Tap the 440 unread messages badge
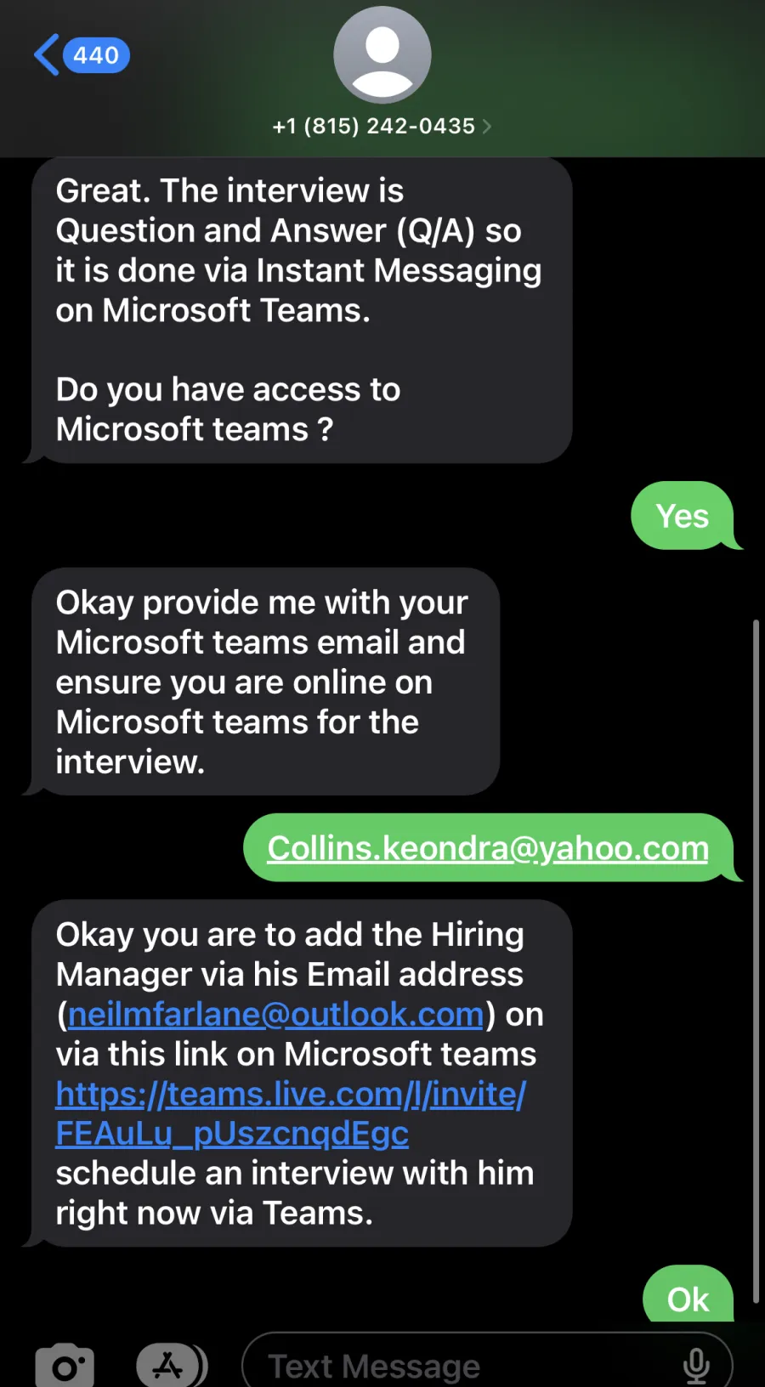765x1387 pixels. click(96, 55)
